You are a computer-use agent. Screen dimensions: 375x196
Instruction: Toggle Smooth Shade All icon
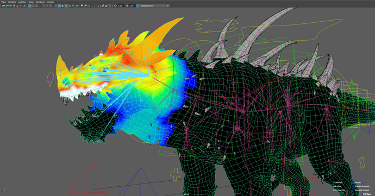59,5
